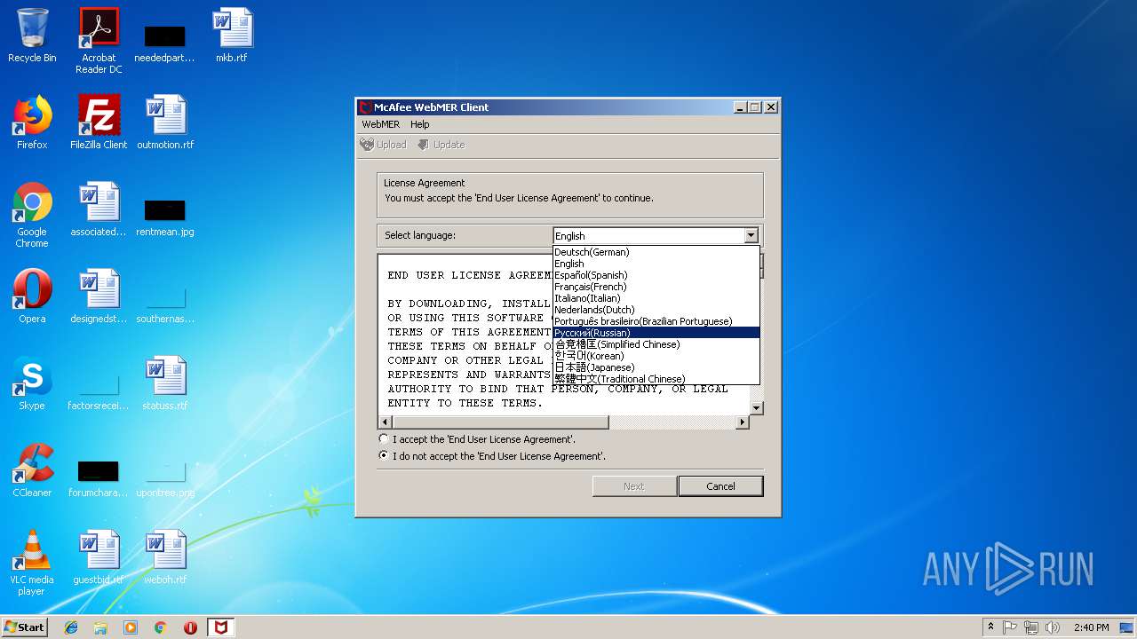Open the Recycle Bin desktop icon

(32, 35)
